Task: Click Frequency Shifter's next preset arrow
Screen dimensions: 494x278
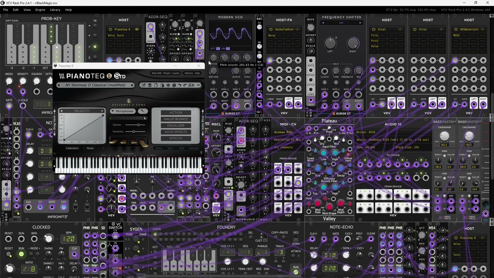Action: click(x=360, y=23)
